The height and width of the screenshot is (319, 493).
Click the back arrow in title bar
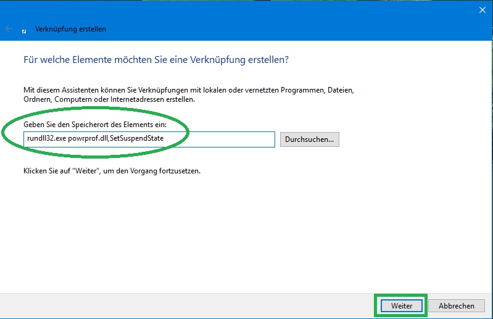(x=9, y=29)
